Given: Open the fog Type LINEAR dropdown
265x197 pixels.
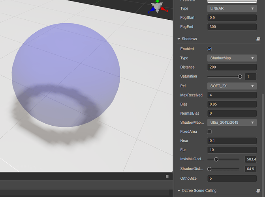Looking at the screenshot, I should click(x=232, y=8).
